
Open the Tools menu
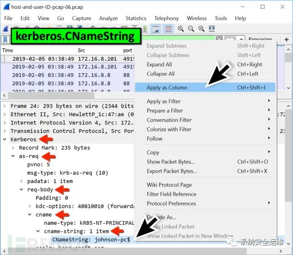[x=221, y=18]
